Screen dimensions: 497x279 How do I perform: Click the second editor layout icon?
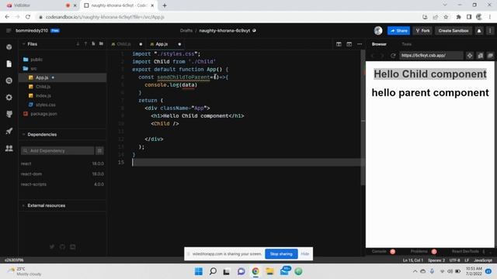[x=349, y=44]
